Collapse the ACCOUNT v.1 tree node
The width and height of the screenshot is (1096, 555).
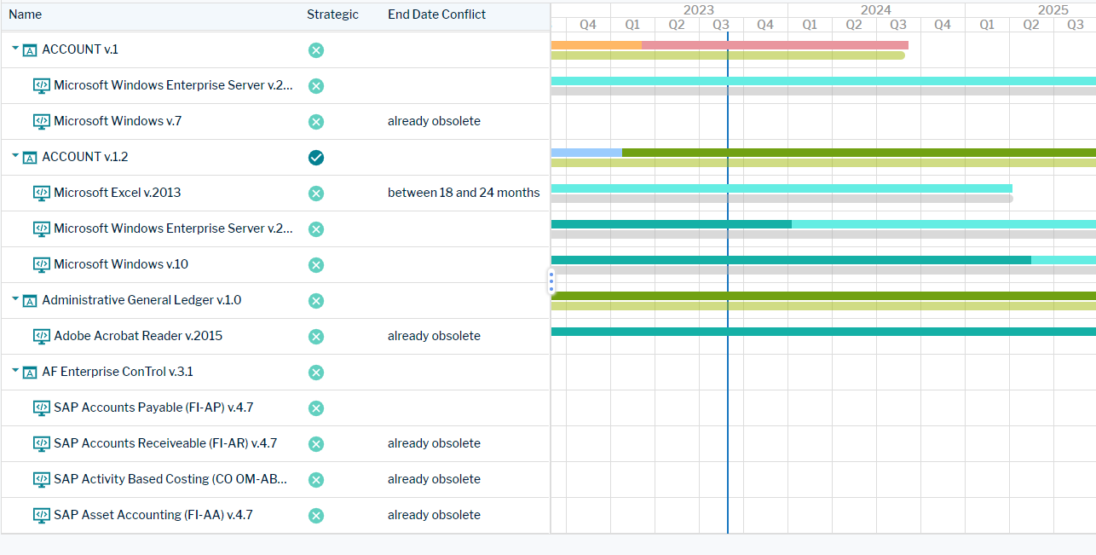tap(15, 49)
